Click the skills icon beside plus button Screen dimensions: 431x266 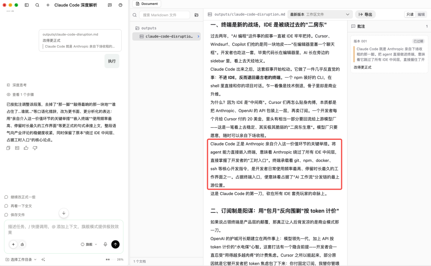(x=22, y=244)
